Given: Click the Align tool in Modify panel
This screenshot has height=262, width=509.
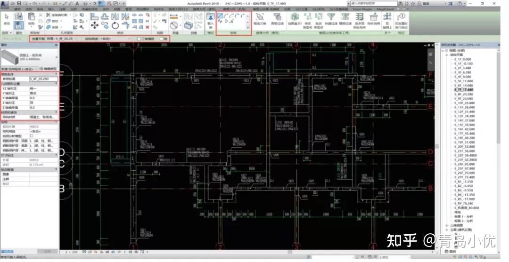Looking at the screenshot, I should coord(94,16).
